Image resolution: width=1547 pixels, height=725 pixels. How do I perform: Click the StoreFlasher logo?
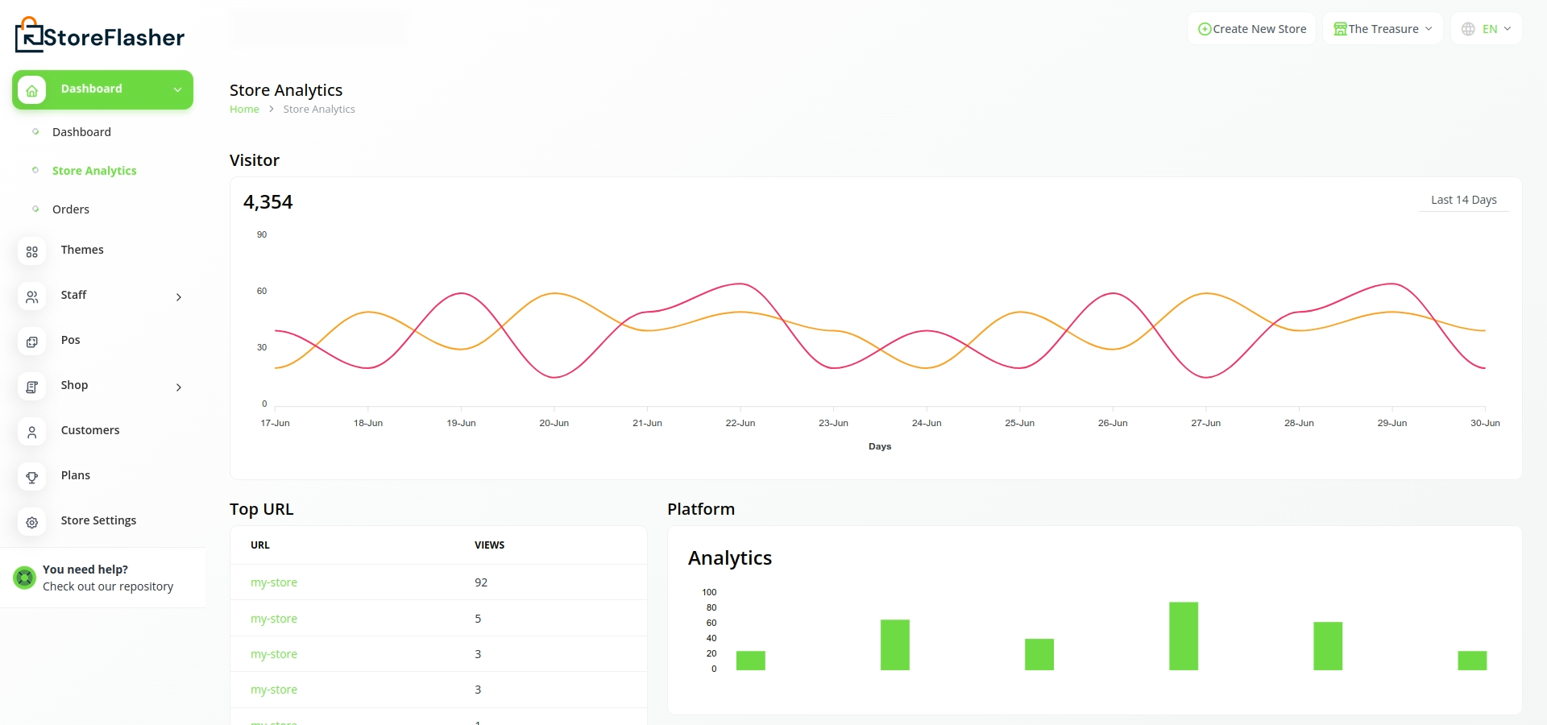point(100,36)
